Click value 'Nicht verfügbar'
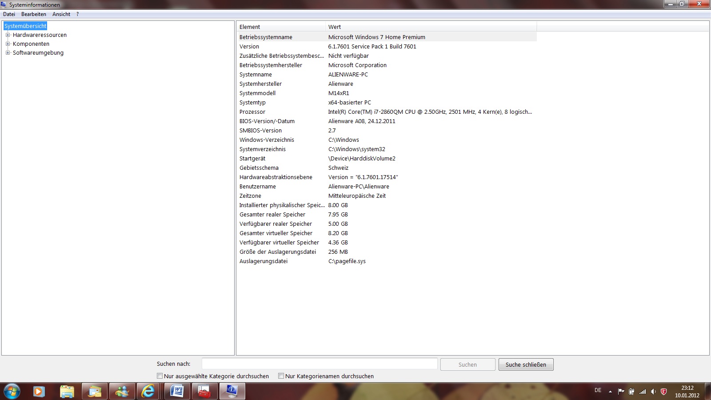711x400 pixels. [x=348, y=56]
